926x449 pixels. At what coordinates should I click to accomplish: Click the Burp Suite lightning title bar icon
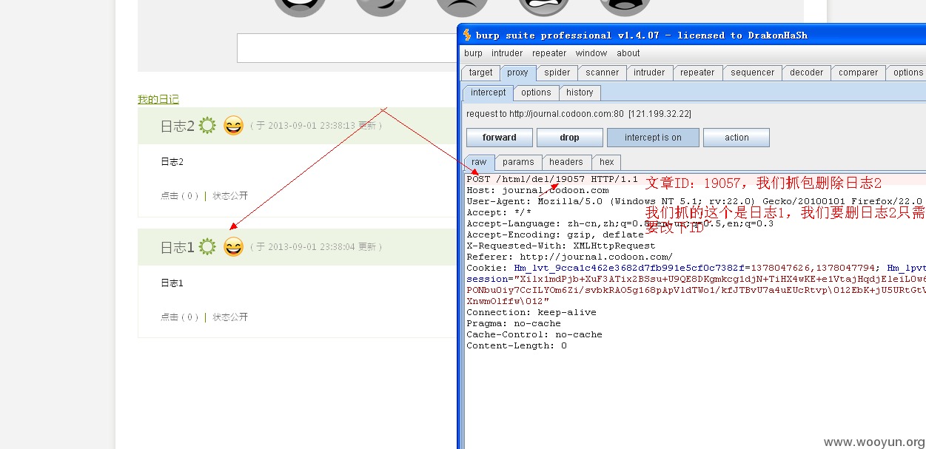[467, 35]
